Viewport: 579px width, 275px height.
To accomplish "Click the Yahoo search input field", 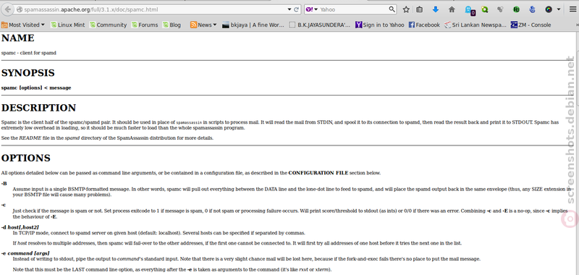I will [353, 9].
